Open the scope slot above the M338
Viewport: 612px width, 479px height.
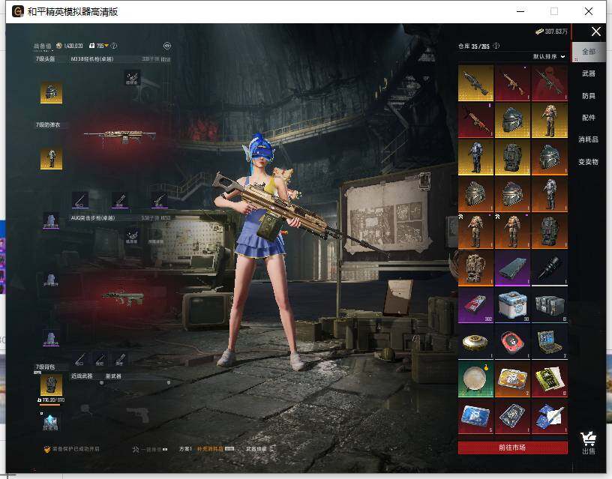132,78
